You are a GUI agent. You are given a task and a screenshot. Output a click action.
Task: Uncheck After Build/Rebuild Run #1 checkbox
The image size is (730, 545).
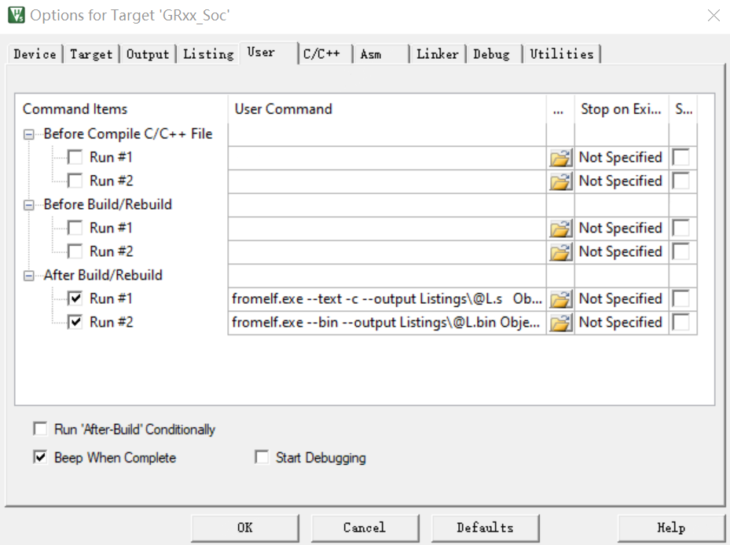pos(75,299)
